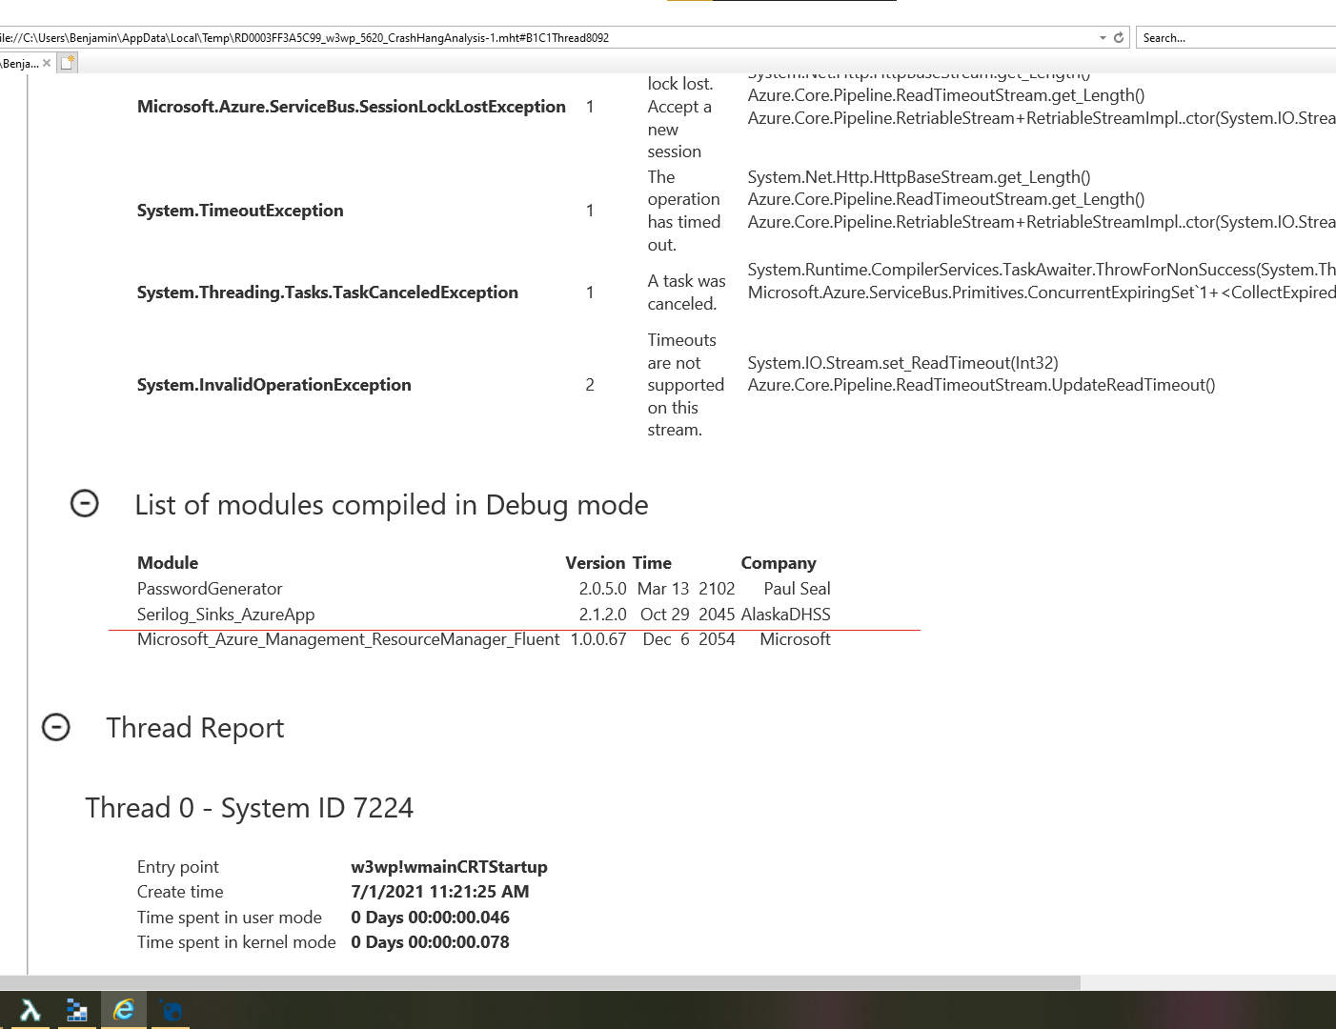The width and height of the screenshot is (1336, 1029).
Task: Select the System.TimeoutException exception entry
Action: click(240, 211)
